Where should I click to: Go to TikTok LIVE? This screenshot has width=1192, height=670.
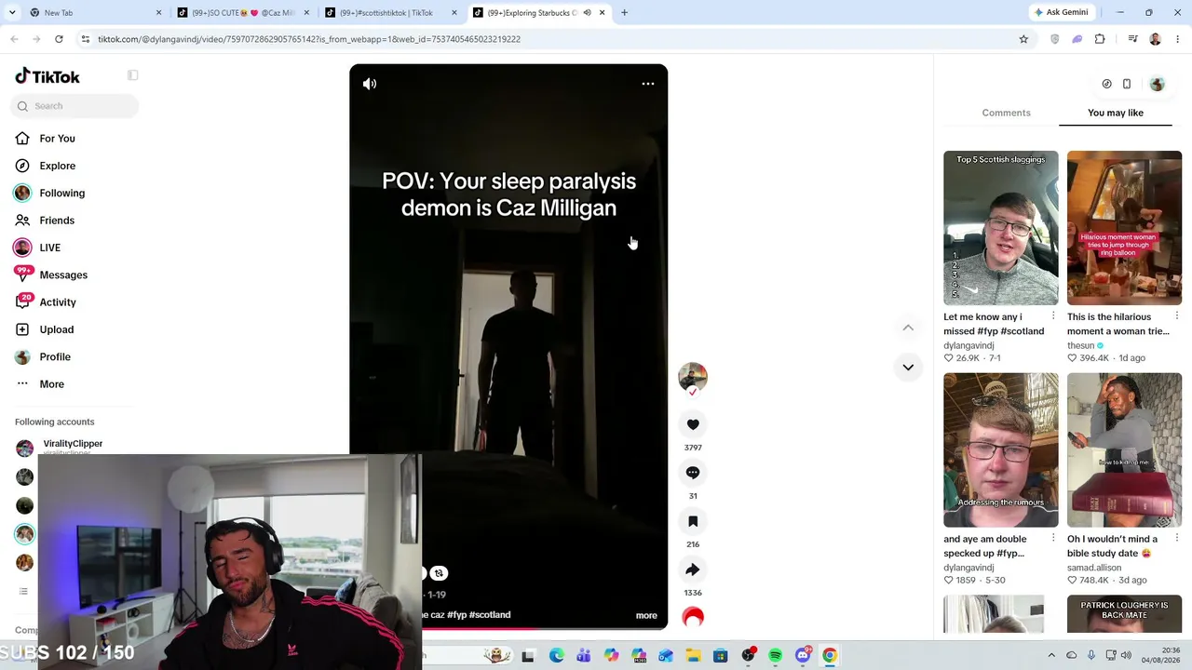[x=49, y=248]
